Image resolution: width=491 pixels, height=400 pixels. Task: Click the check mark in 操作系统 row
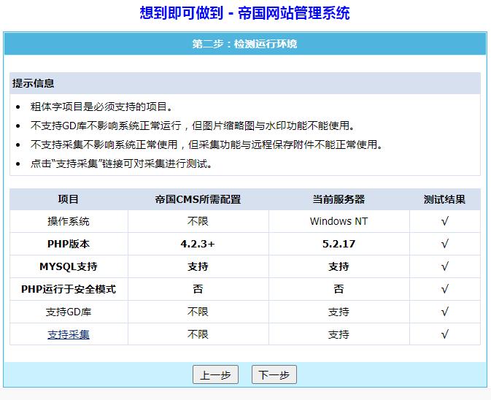(x=444, y=221)
